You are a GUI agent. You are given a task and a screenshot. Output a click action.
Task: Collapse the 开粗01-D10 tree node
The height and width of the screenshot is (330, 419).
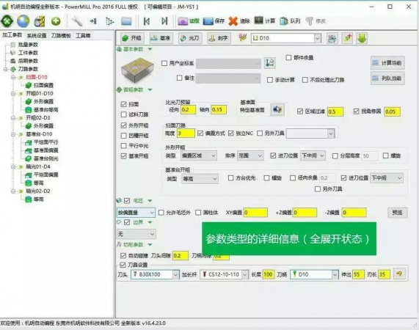click(x=13, y=94)
